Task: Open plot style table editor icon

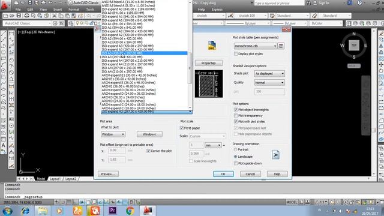Action: coord(281,46)
